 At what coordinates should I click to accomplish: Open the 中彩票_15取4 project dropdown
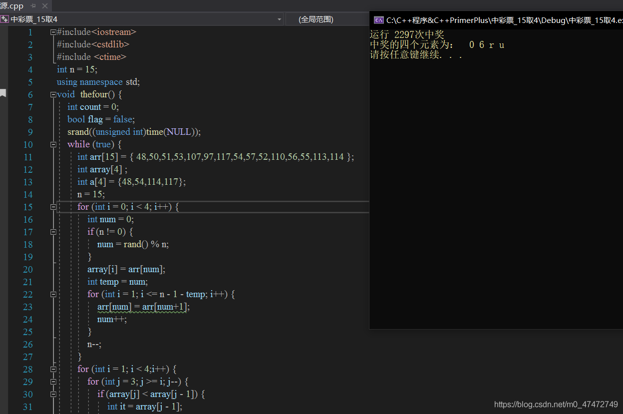(x=279, y=19)
